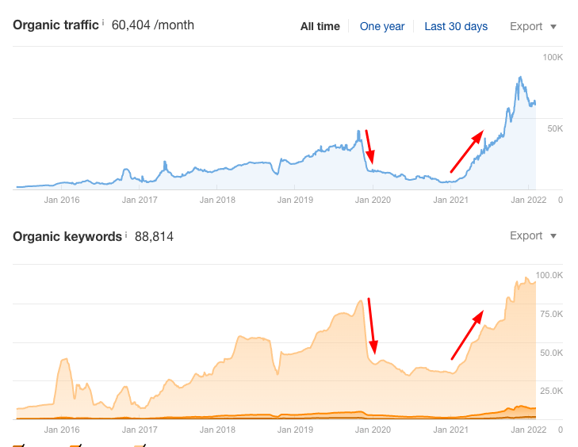Click the highest peak of blue traffic line
The image size is (578, 447).
click(519, 78)
